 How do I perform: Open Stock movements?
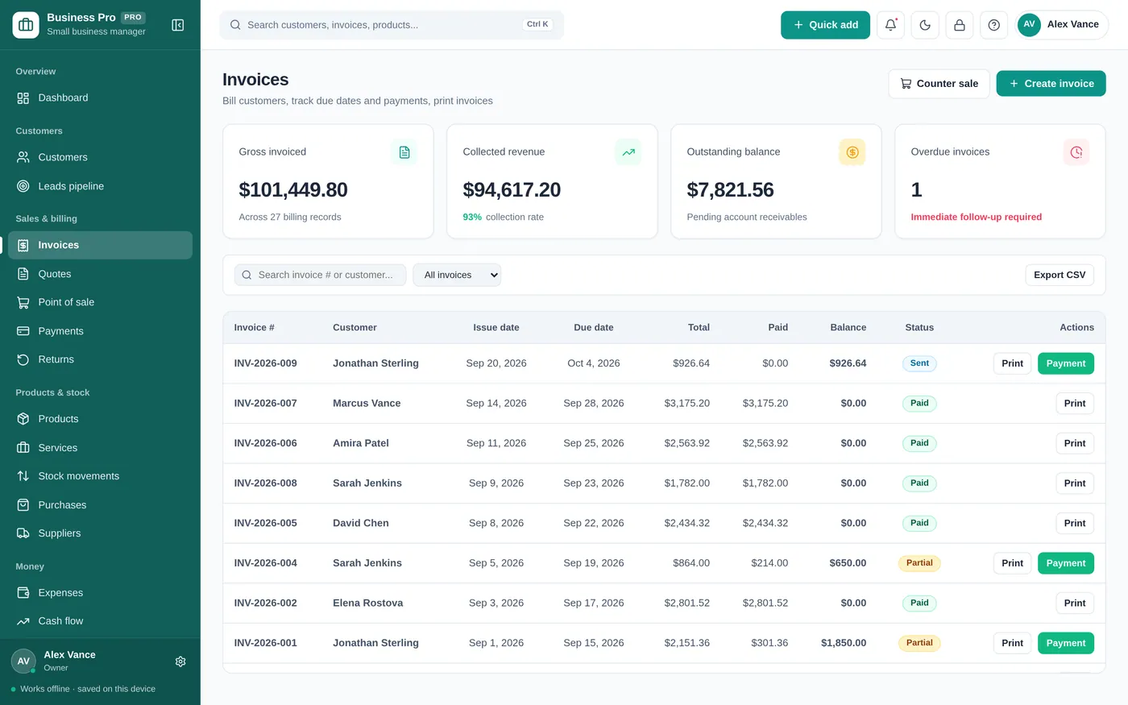(100, 476)
